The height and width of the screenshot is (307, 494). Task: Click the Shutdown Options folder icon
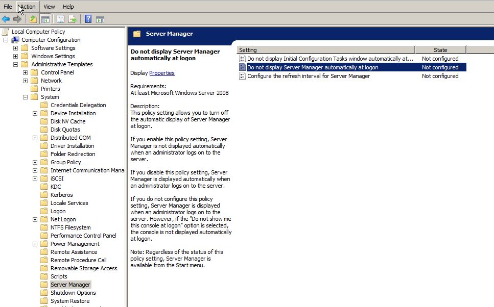(44, 293)
